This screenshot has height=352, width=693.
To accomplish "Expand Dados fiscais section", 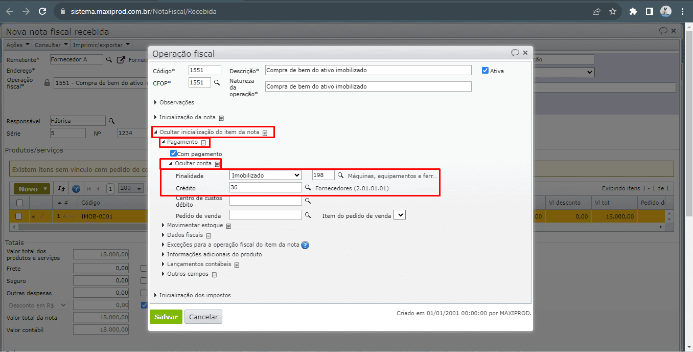I will (x=182, y=235).
